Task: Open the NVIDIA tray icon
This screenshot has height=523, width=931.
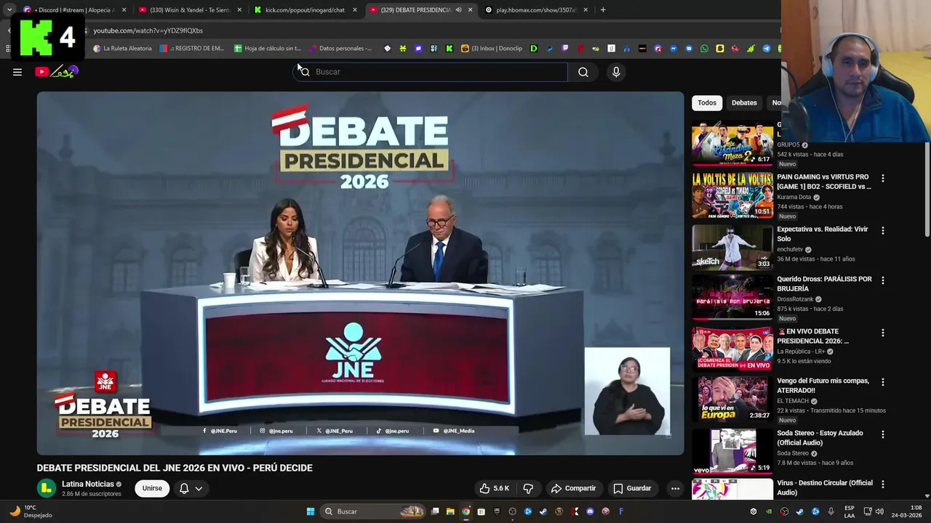Action: tap(769, 511)
